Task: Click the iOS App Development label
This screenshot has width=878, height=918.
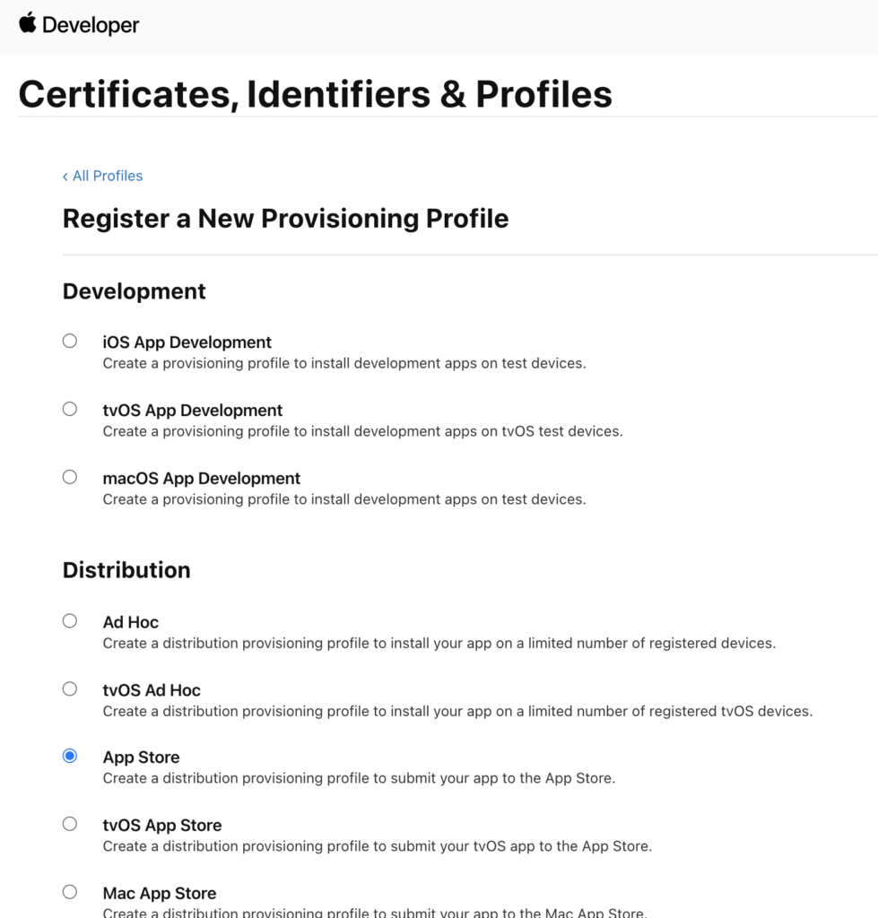Action: click(x=187, y=342)
